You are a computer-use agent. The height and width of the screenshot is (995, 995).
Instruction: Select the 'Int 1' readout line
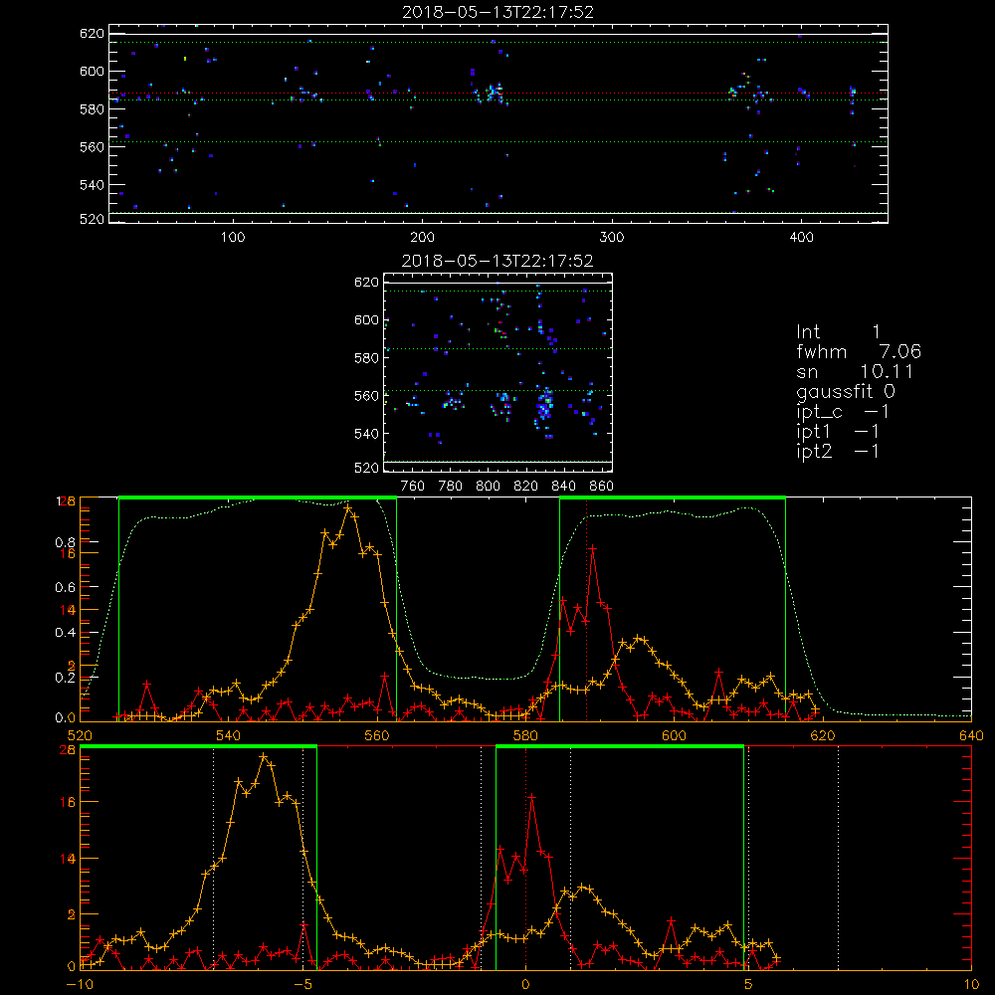point(838,332)
